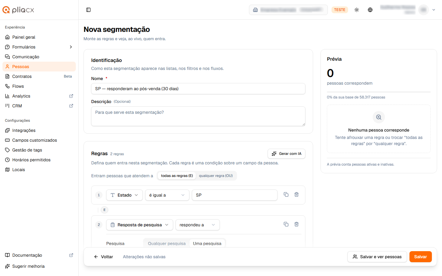Select 'qualquer regra (OU)' option
This screenshot has width=442, height=276.
click(x=216, y=176)
